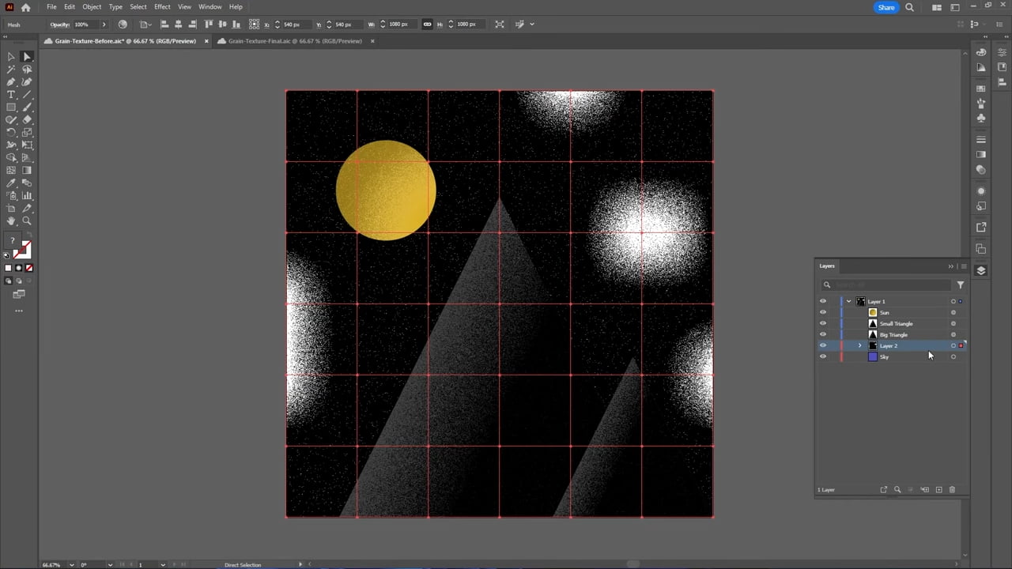This screenshot has width=1012, height=569.
Task: Expand Layer 2 contents
Action: (x=859, y=345)
